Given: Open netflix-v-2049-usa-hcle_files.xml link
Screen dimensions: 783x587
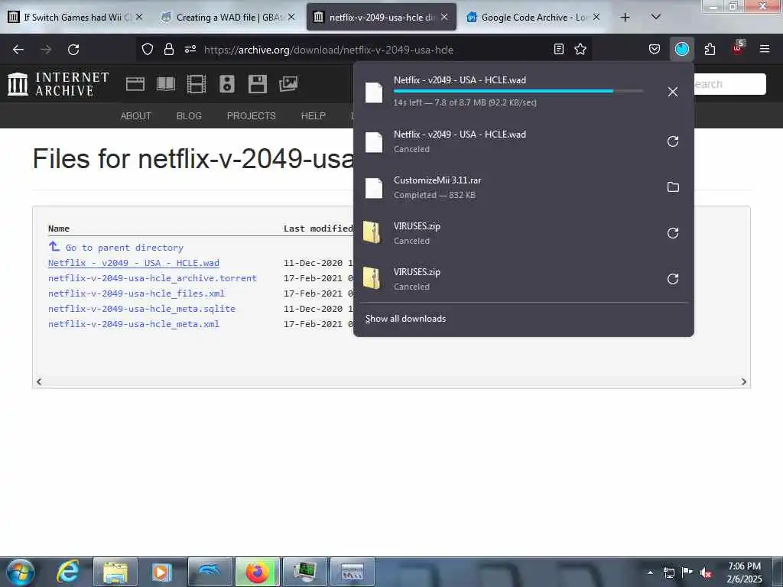Looking at the screenshot, I should pos(136,293).
